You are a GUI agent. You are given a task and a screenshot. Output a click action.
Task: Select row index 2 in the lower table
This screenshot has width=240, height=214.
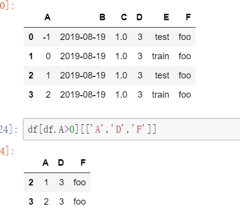pyautogui.click(x=31, y=182)
